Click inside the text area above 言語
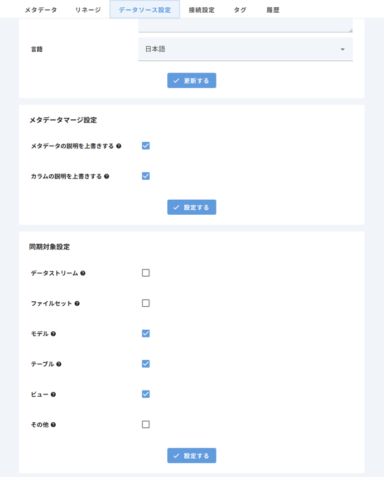The height and width of the screenshot is (477, 384). coord(245,25)
